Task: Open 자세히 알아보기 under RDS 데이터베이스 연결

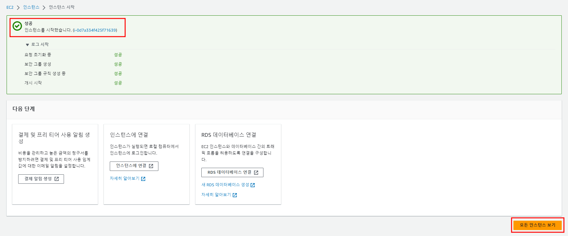Action: pos(216,195)
